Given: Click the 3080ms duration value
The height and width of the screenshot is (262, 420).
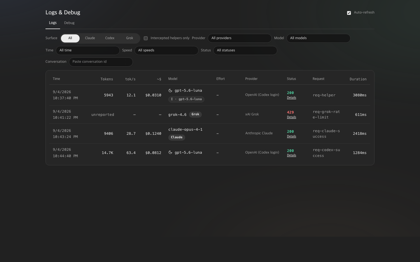Looking at the screenshot, I should pyautogui.click(x=360, y=95).
